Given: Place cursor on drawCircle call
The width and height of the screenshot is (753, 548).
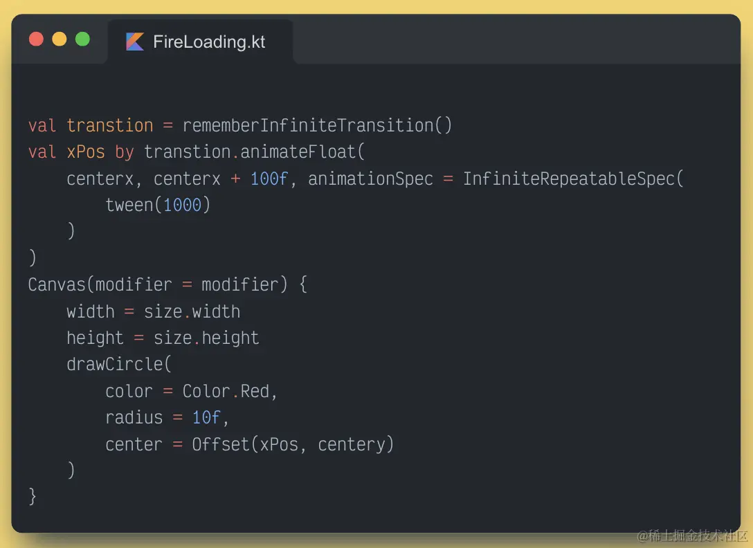Looking at the screenshot, I should (115, 364).
